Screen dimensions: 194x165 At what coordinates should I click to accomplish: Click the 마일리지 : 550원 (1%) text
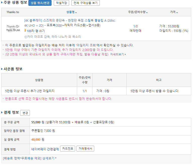pos(174,31)
